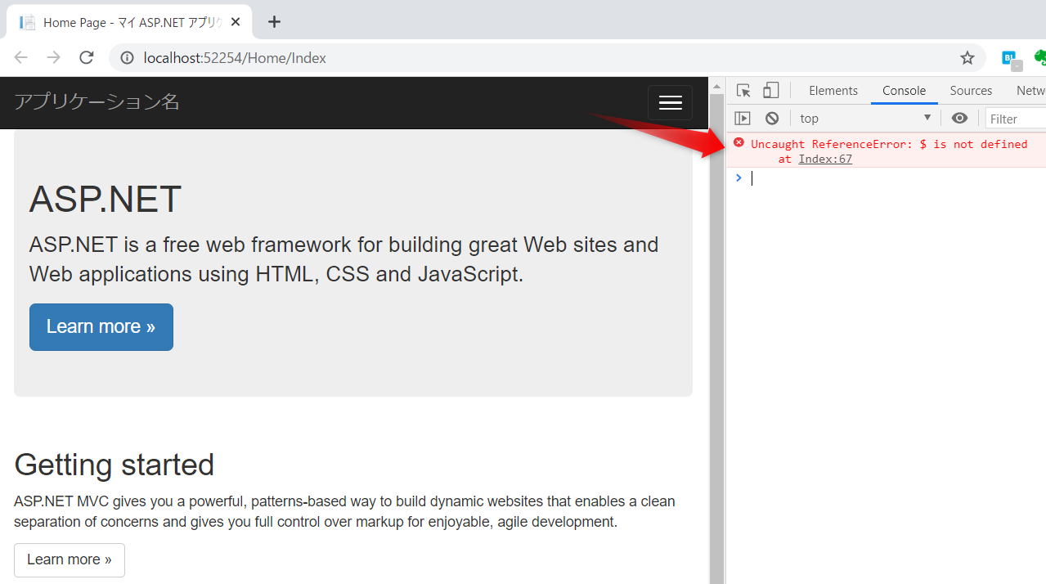Bookmark this page with the star icon
This screenshot has width=1046, height=584.
click(x=967, y=58)
